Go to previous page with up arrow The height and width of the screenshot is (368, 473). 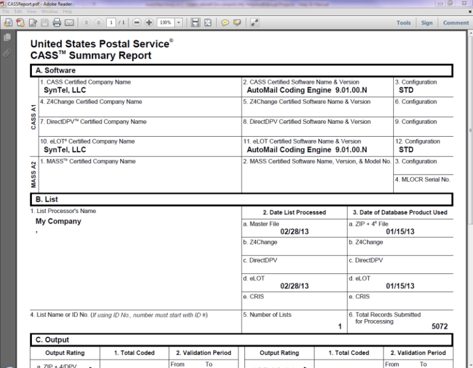coord(86,22)
